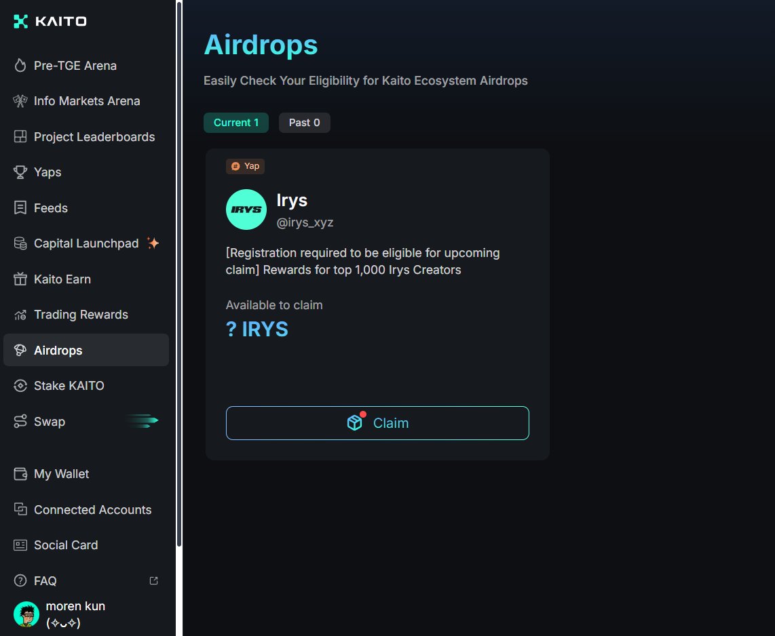This screenshot has height=636, width=775.
Task: Click the Stake KAITO icon
Action: tap(20, 386)
